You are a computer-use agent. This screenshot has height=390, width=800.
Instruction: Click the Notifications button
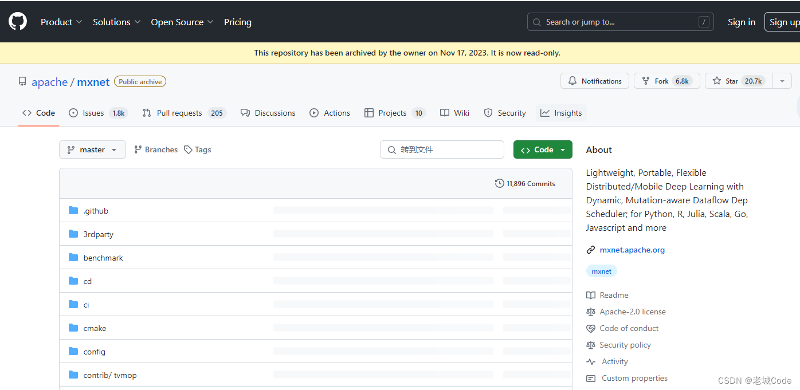(595, 81)
